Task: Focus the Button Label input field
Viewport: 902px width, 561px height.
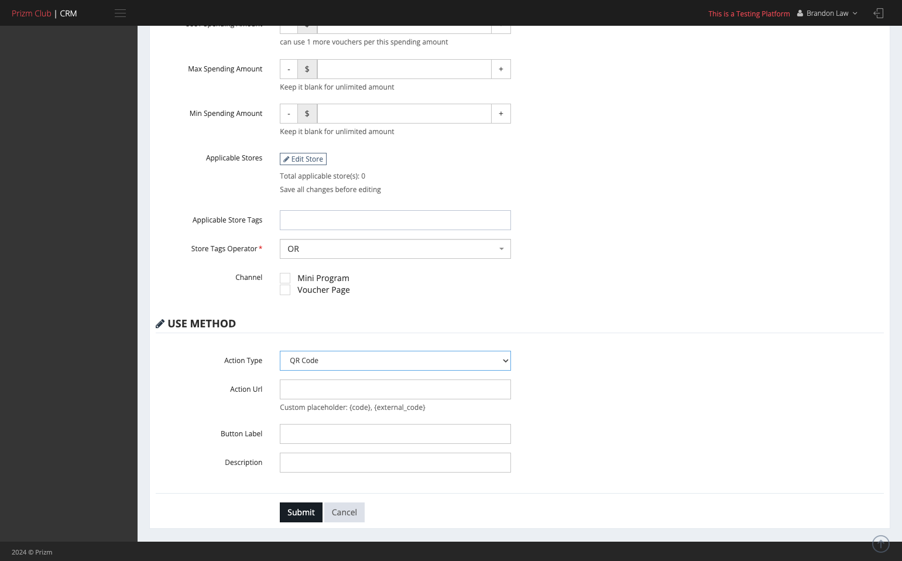Action: tap(395, 434)
